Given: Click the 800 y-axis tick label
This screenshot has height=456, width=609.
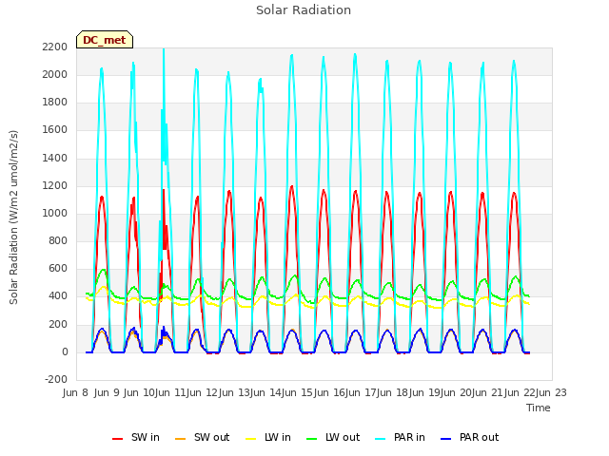Looking at the screenshot, I should (58, 240).
